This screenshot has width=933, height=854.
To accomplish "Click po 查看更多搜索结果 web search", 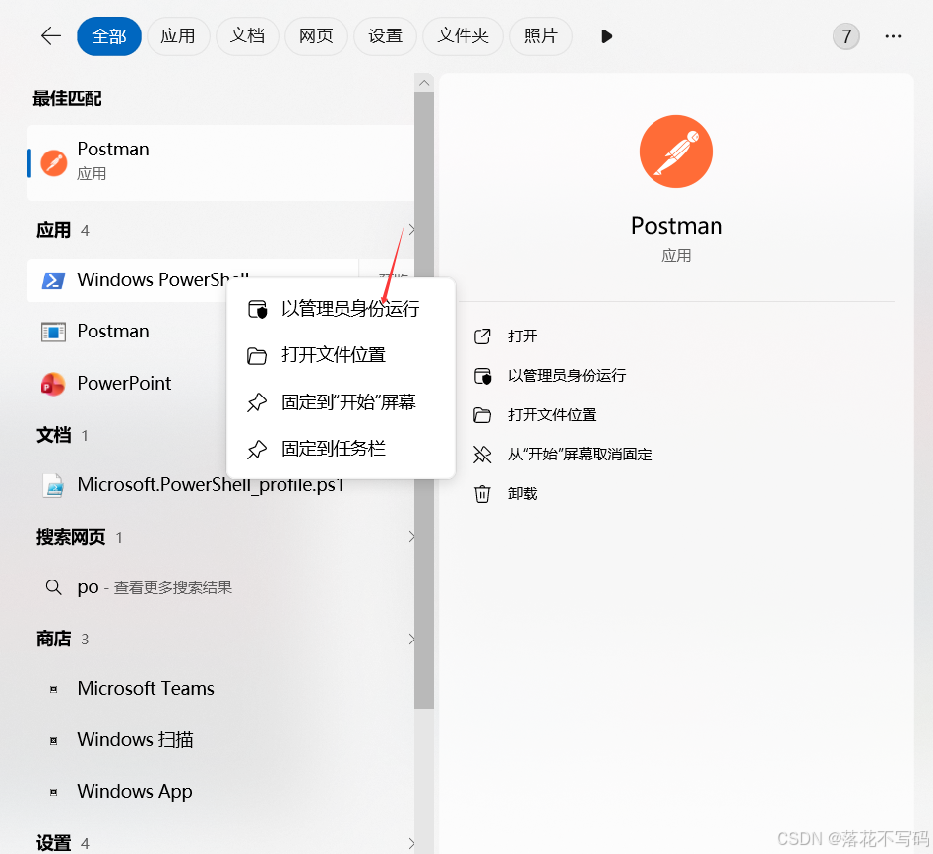I will (155, 587).
